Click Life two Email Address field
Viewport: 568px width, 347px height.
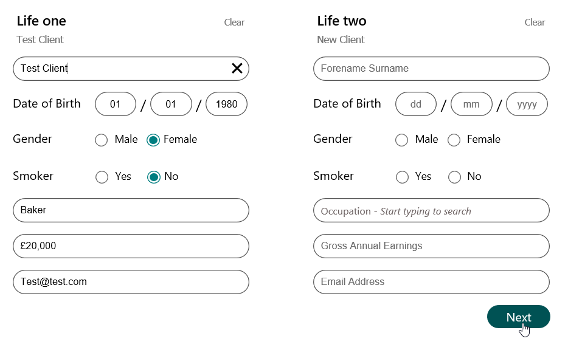pyautogui.click(x=431, y=282)
